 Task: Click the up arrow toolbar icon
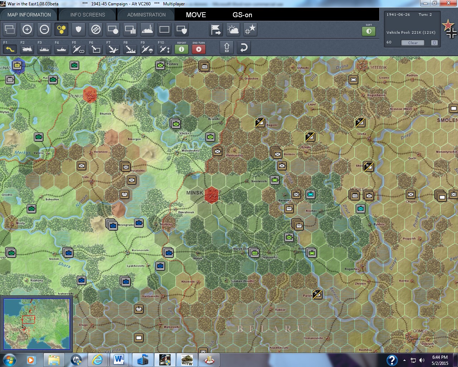227,47
